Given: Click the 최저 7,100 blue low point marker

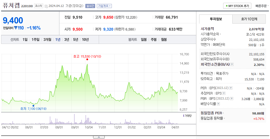Looking at the screenshot, I should click(x=33, y=106).
